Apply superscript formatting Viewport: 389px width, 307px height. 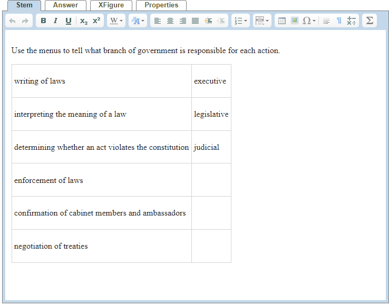pyautogui.click(x=96, y=21)
